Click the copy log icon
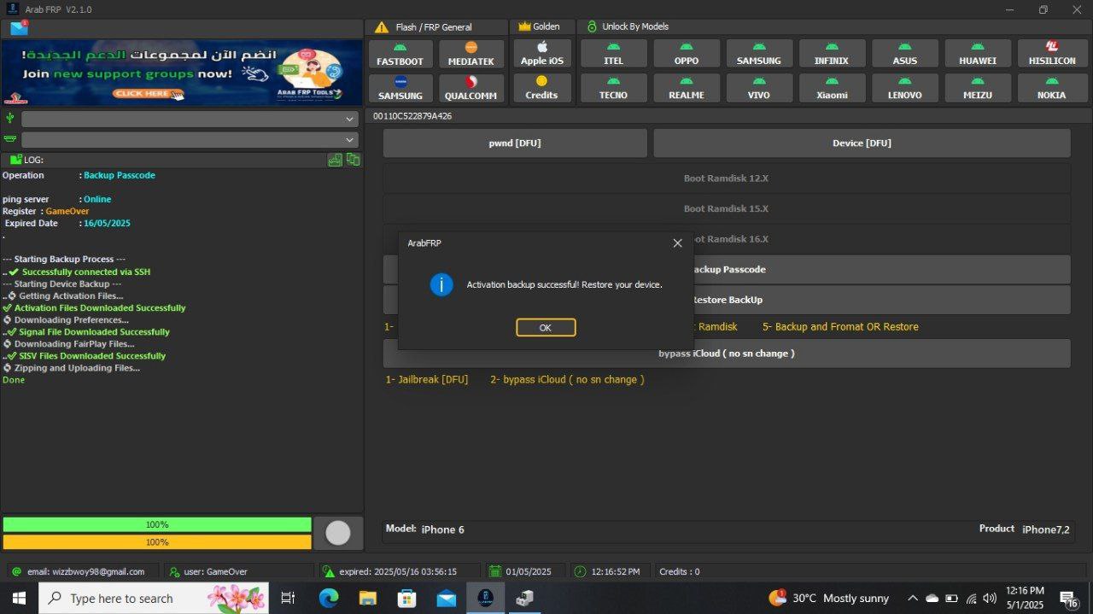 point(353,160)
